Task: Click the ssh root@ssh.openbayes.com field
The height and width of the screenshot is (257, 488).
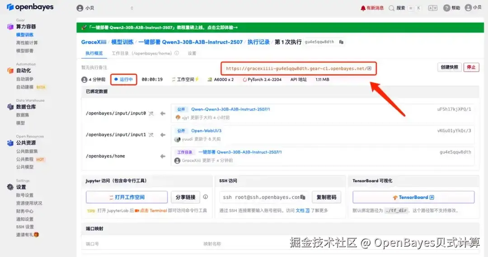Action: pos(264,197)
